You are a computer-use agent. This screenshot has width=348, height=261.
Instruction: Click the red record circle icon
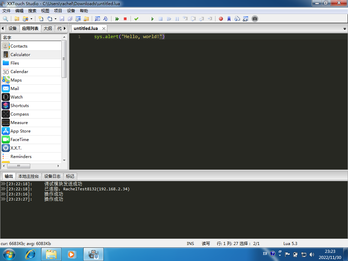click(x=221, y=19)
